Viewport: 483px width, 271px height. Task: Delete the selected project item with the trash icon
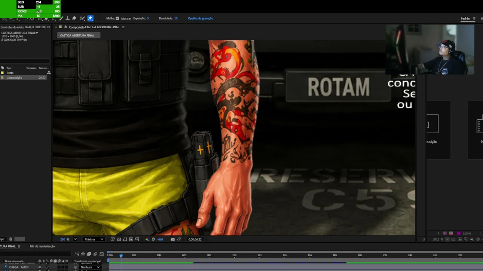click(x=11, y=239)
